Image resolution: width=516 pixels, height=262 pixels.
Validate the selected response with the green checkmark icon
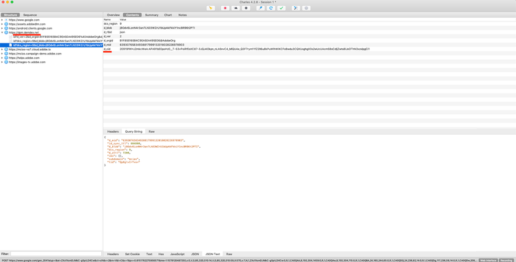pyautogui.click(x=281, y=8)
